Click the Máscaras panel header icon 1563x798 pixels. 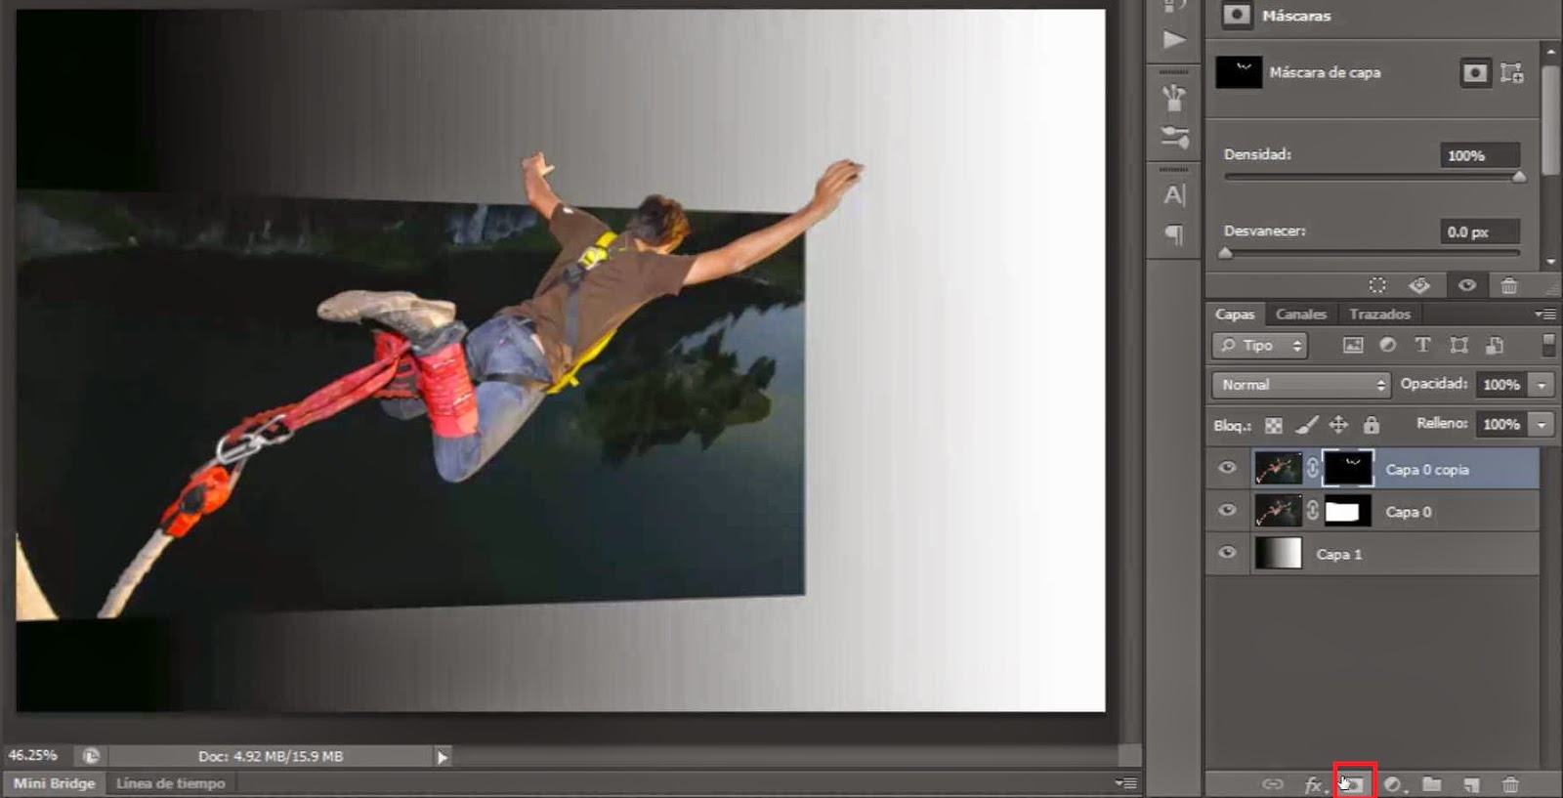(x=1237, y=15)
